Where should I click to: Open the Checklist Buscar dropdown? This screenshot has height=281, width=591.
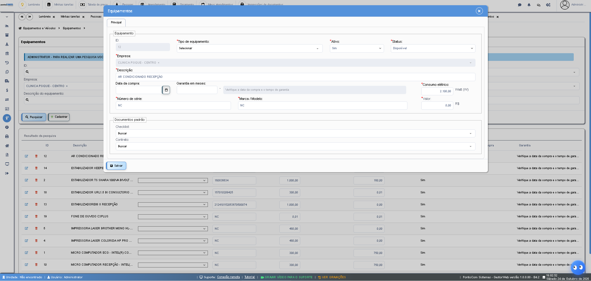[295, 133]
